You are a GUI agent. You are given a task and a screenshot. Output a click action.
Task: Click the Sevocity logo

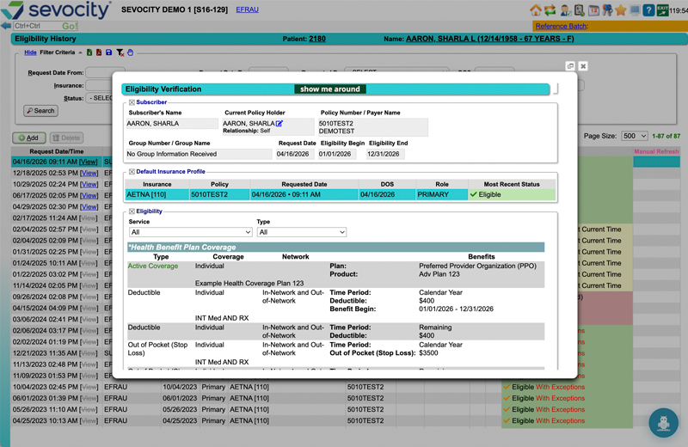[x=57, y=10]
